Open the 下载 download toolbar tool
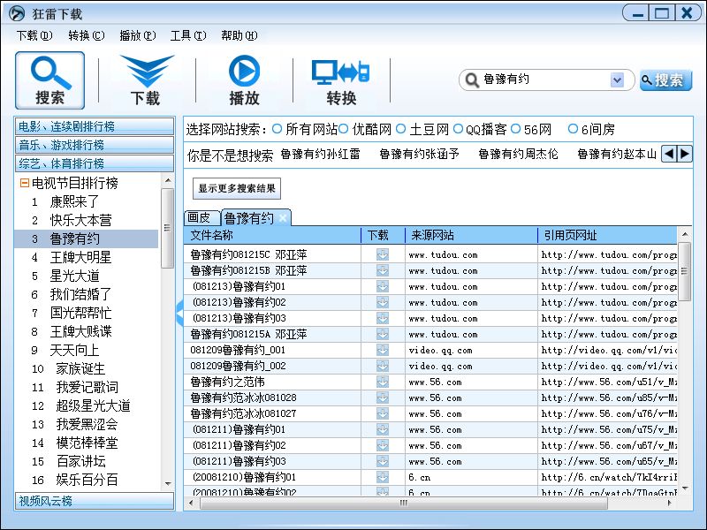The height and width of the screenshot is (530, 707). (146, 80)
